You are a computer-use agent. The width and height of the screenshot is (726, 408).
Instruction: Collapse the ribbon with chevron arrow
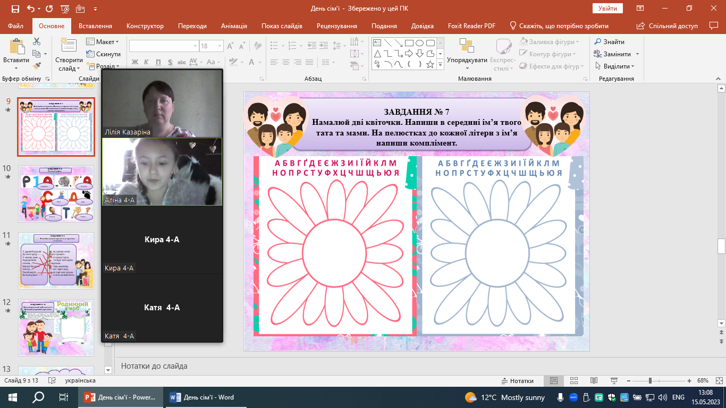point(717,78)
